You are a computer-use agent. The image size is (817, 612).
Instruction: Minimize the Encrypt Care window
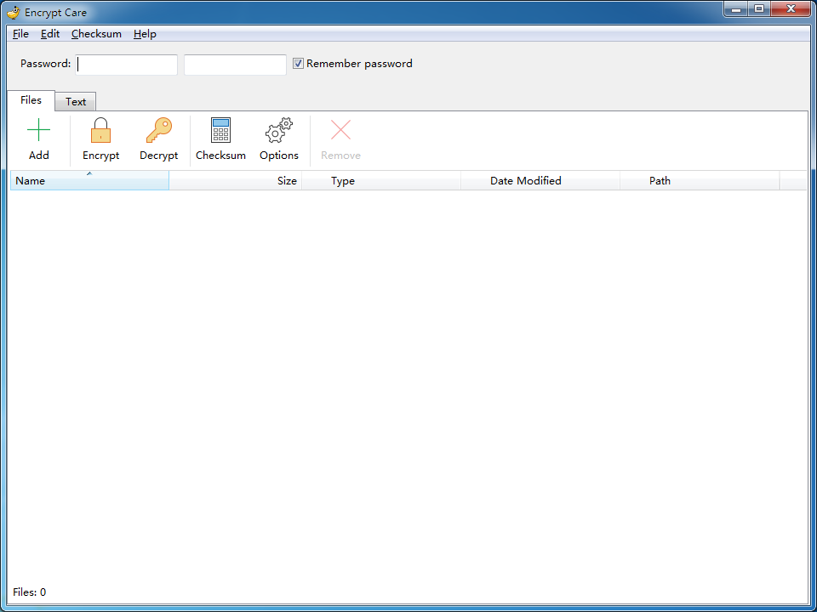coord(736,8)
